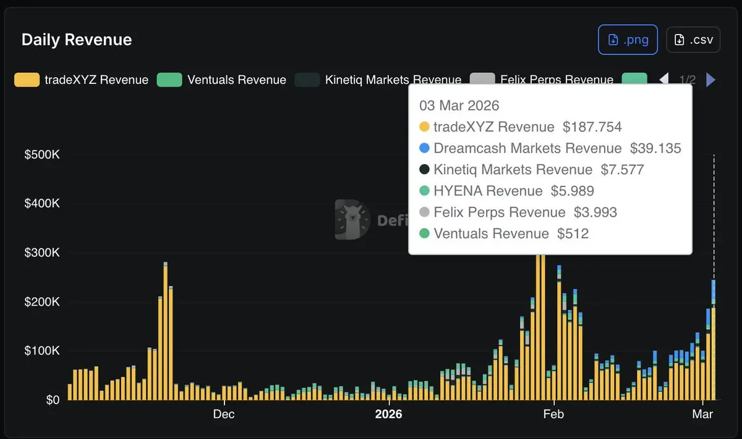Download the chart as .png
Image resolution: width=742 pixels, height=439 pixels.
tap(627, 40)
